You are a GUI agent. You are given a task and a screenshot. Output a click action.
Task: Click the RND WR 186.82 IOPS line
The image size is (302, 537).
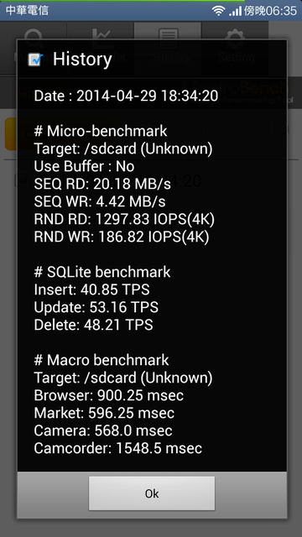[x=121, y=237]
